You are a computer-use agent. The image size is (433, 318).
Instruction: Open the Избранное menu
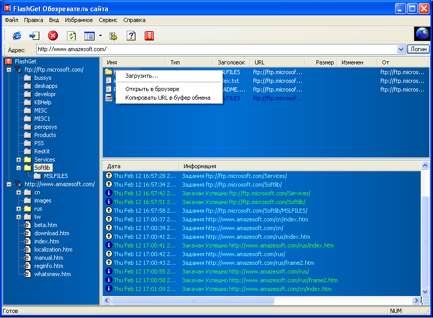pyautogui.click(x=79, y=20)
